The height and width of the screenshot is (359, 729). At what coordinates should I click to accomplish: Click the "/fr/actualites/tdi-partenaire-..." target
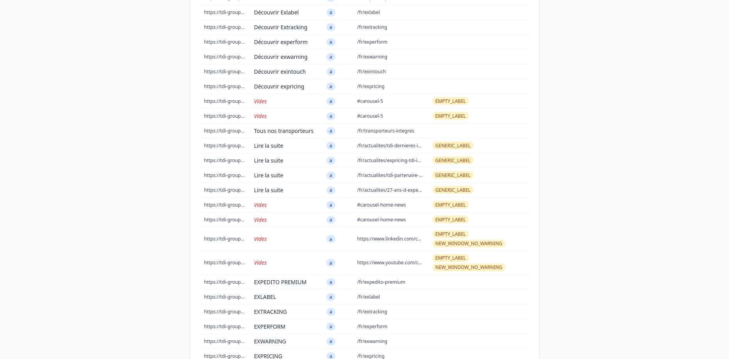[390, 175]
